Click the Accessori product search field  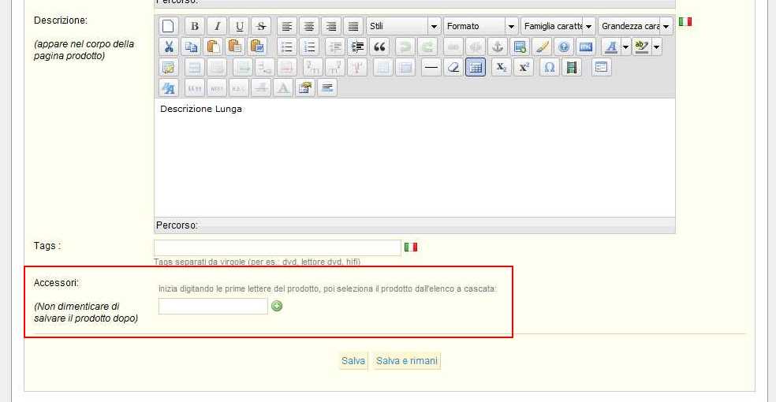(213, 306)
